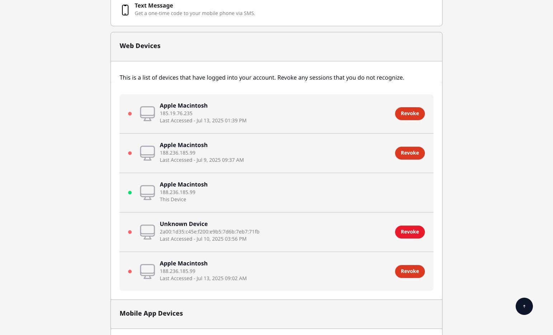Click the Unknown Device IPv6 address text
The width and height of the screenshot is (553, 335).
pos(210,232)
